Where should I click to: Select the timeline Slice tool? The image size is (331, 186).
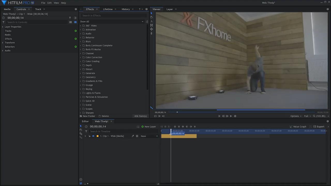[x=81, y=134]
